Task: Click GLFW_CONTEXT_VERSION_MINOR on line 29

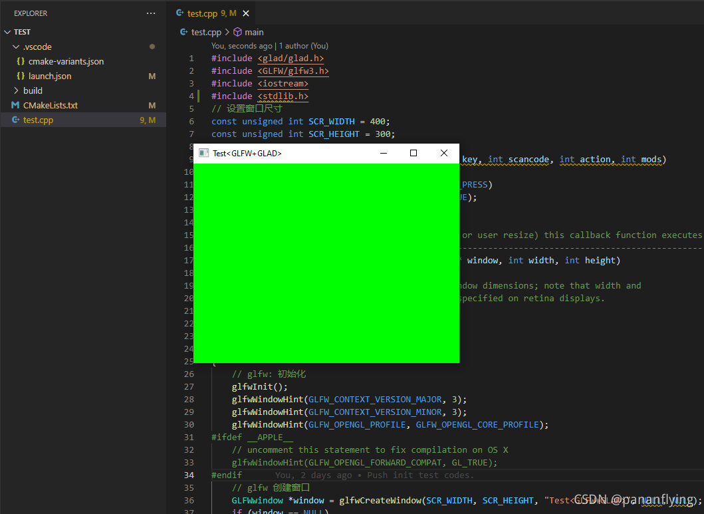Action: tap(375, 412)
